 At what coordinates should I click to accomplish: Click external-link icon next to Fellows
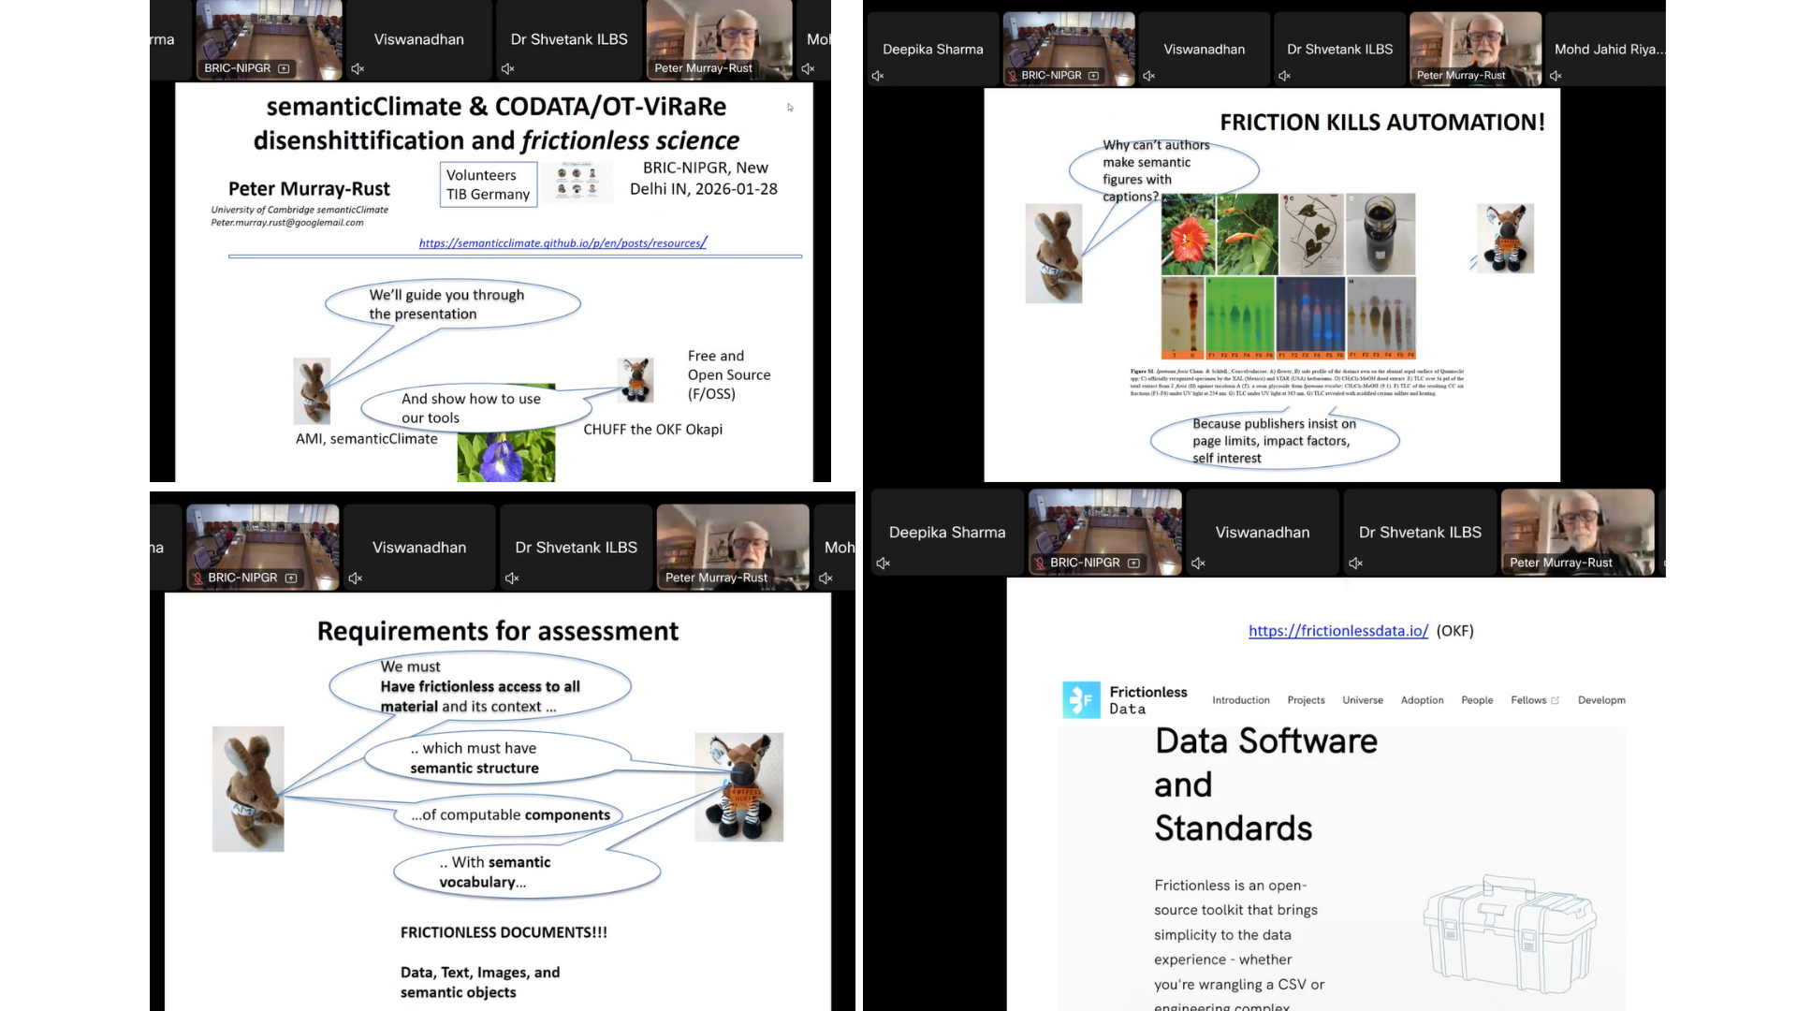coord(1556,700)
